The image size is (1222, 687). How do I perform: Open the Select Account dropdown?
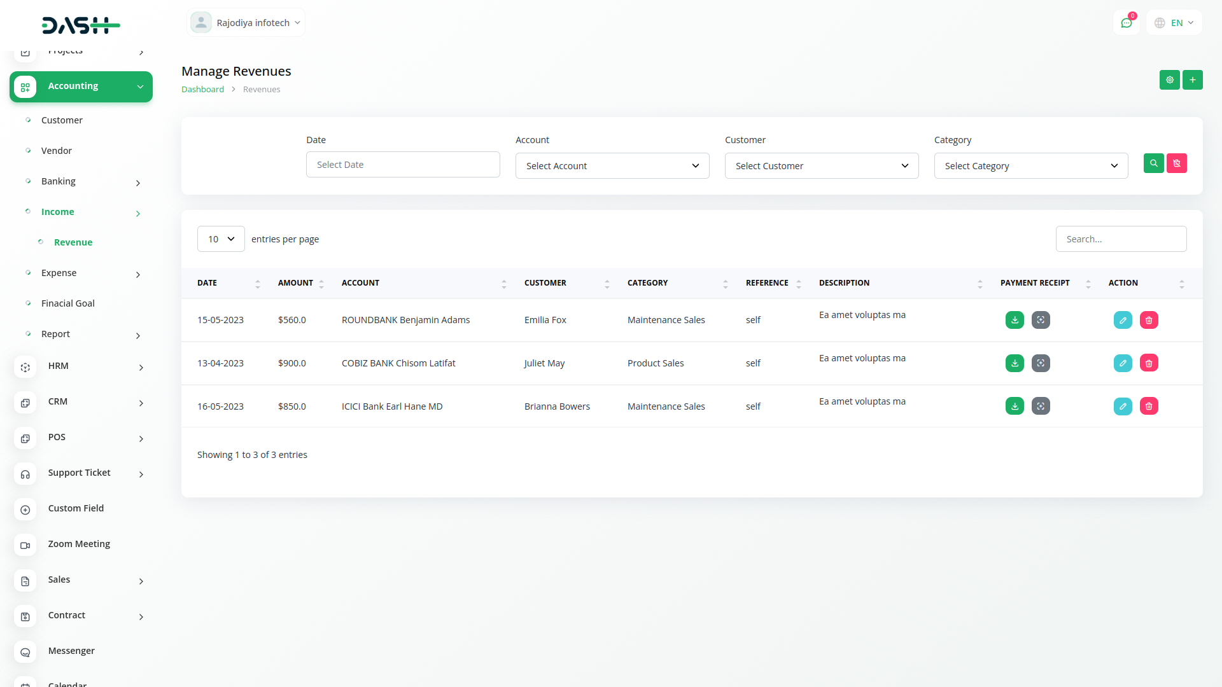(612, 166)
